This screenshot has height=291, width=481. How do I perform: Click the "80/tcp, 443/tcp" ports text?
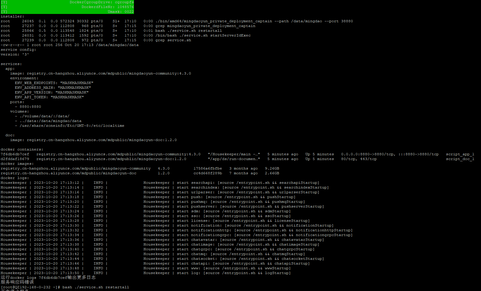[x=359, y=159]
